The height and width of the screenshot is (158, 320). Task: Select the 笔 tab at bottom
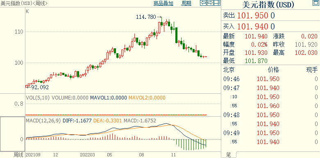229,155
